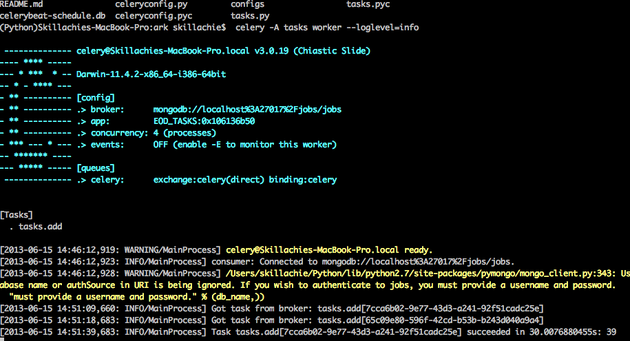Viewport: 630px width, 341px height.
Task: Click the yellow 'celery@Skillachies-MacBook-Pro.local ready.' message
Action: tap(329, 250)
